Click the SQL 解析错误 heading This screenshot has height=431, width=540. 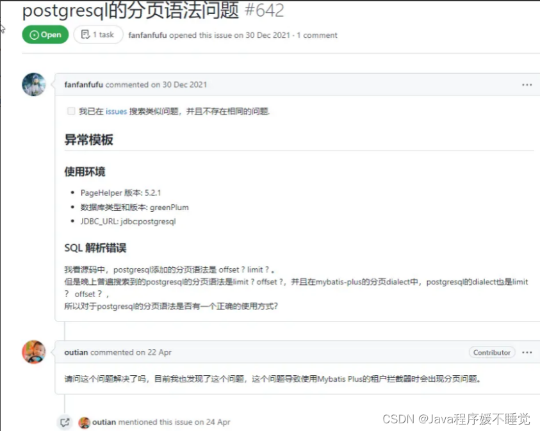(95, 248)
